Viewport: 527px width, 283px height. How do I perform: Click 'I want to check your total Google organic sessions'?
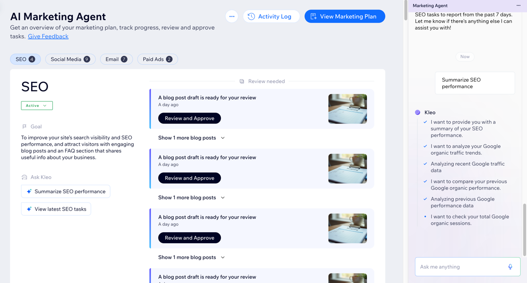coord(470,220)
